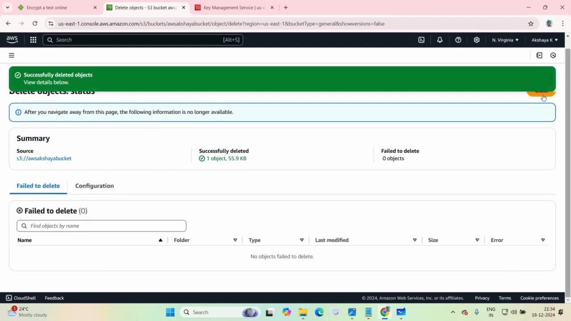Click the Windows taskbar Search box
The height and width of the screenshot is (321, 571).
221,312
